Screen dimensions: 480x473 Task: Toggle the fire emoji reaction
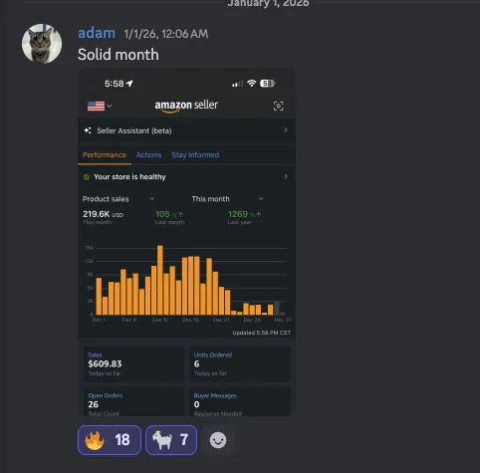click(x=110, y=440)
